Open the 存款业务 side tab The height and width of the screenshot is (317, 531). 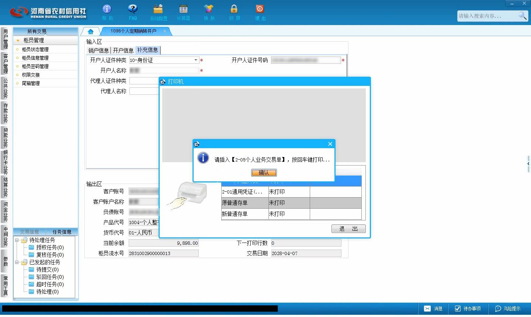click(x=5, y=113)
